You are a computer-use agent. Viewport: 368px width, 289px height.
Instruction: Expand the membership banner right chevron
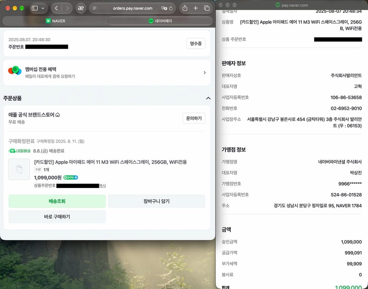(x=205, y=72)
